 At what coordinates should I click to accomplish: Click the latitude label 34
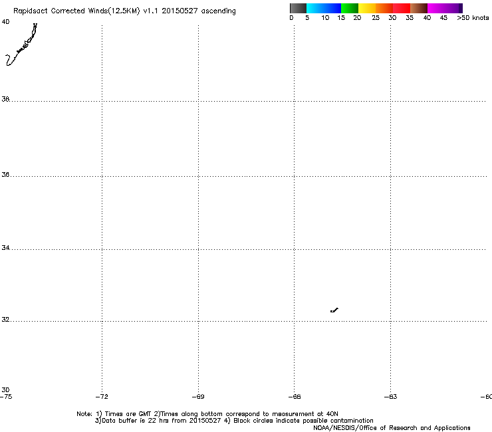pyautogui.click(x=5, y=247)
